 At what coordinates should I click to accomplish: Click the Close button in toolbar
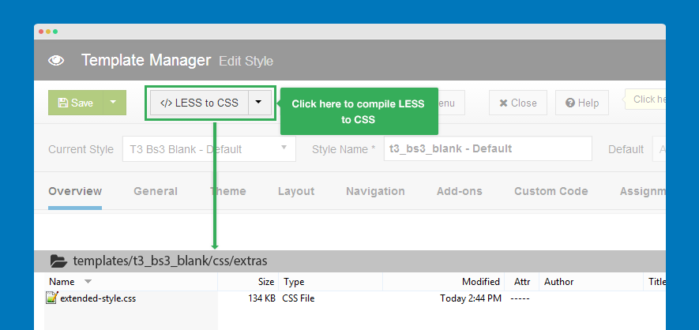[517, 103]
